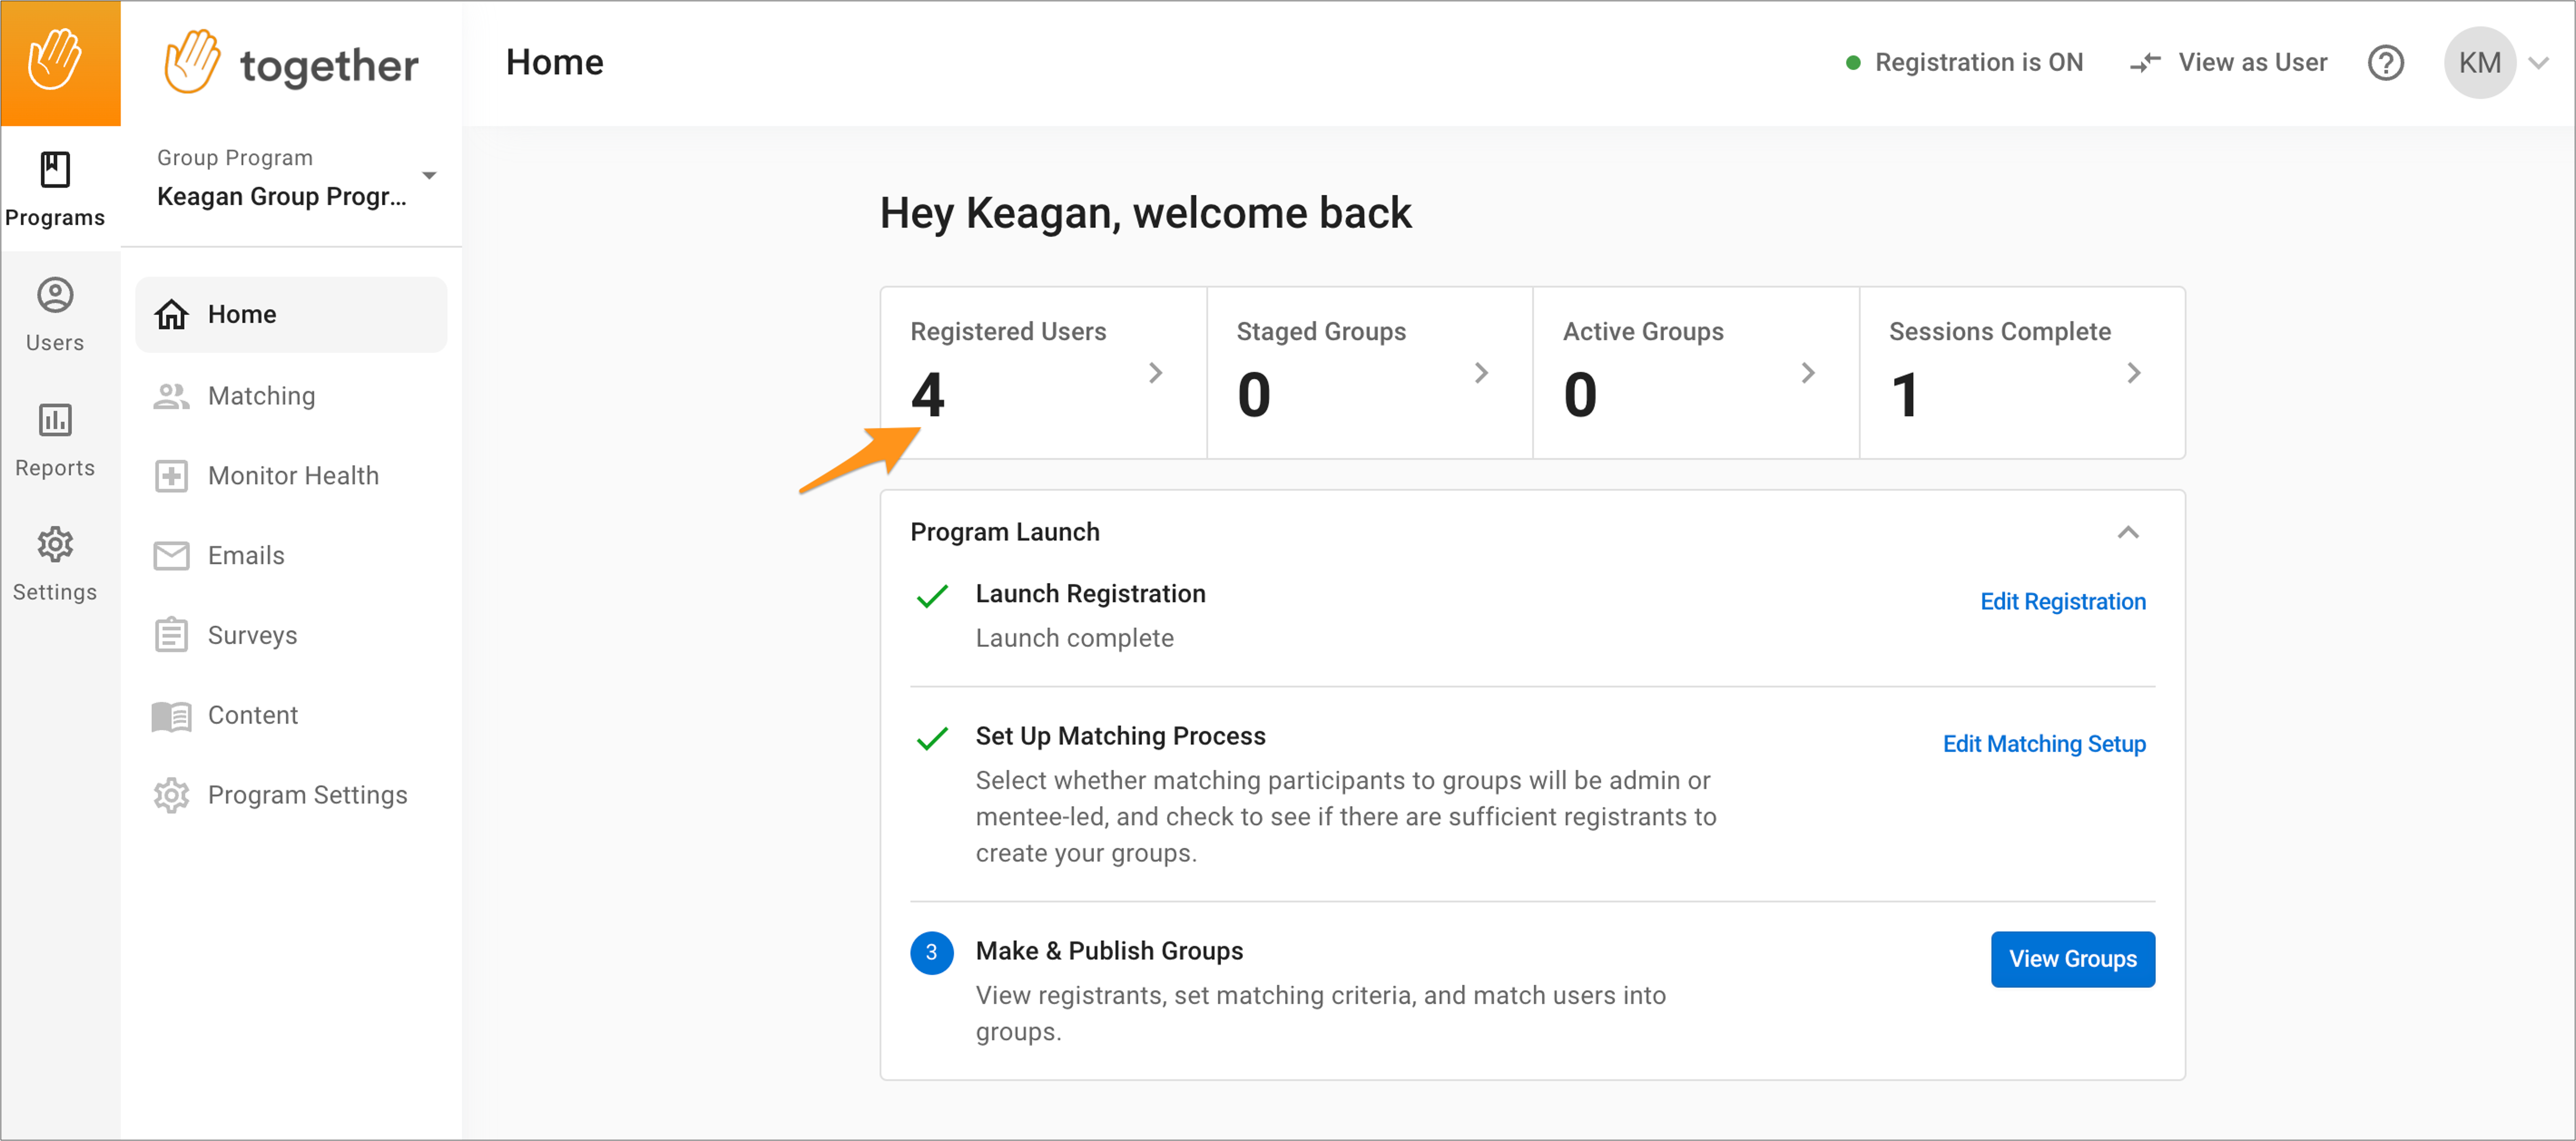The width and height of the screenshot is (2576, 1141).
Task: Collapse the Program Launch section
Action: pyautogui.click(x=2127, y=533)
